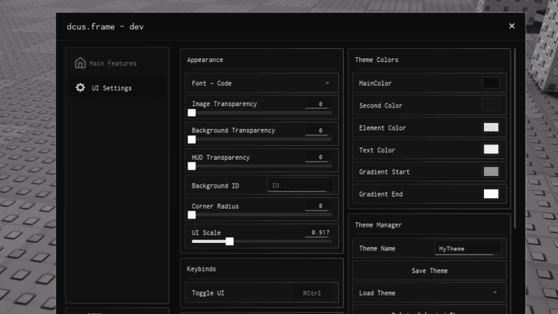This screenshot has height=314, width=558.
Task: Click the dcus.frame - dev title text
Action: coord(105,27)
